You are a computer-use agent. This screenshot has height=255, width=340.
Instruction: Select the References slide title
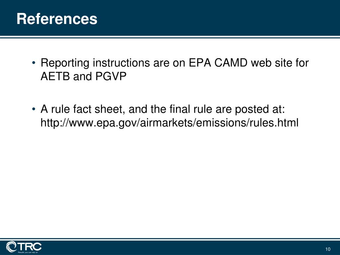coord(57,19)
